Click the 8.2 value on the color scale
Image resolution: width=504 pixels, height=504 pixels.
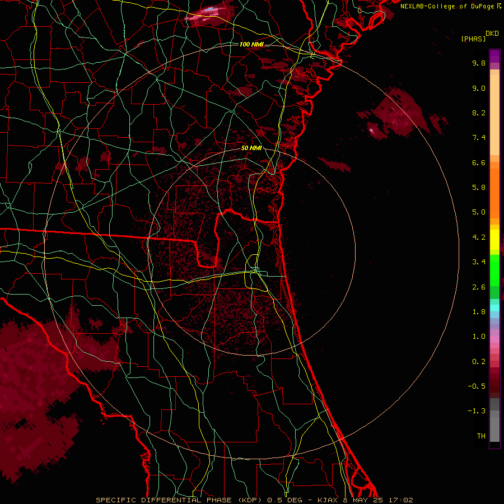pos(479,113)
